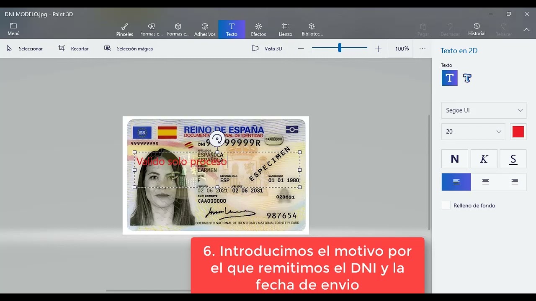The height and width of the screenshot is (301, 536).
Task: Center-align the text
Action: point(485,182)
